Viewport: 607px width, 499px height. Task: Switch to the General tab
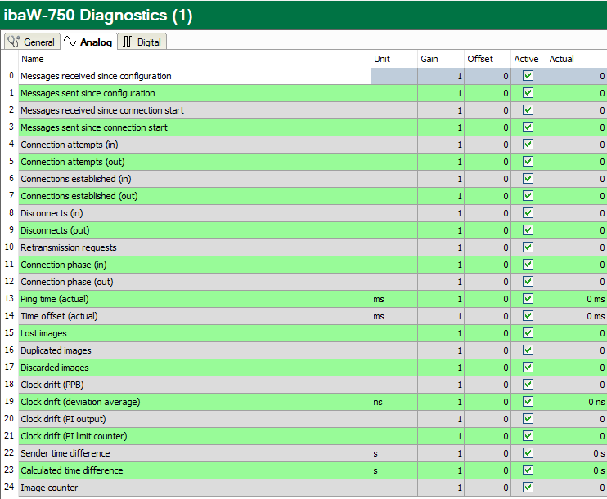point(32,42)
